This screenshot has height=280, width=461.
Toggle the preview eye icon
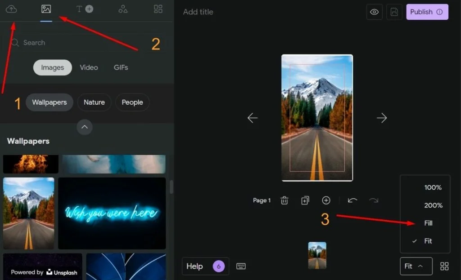(x=374, y=12)
